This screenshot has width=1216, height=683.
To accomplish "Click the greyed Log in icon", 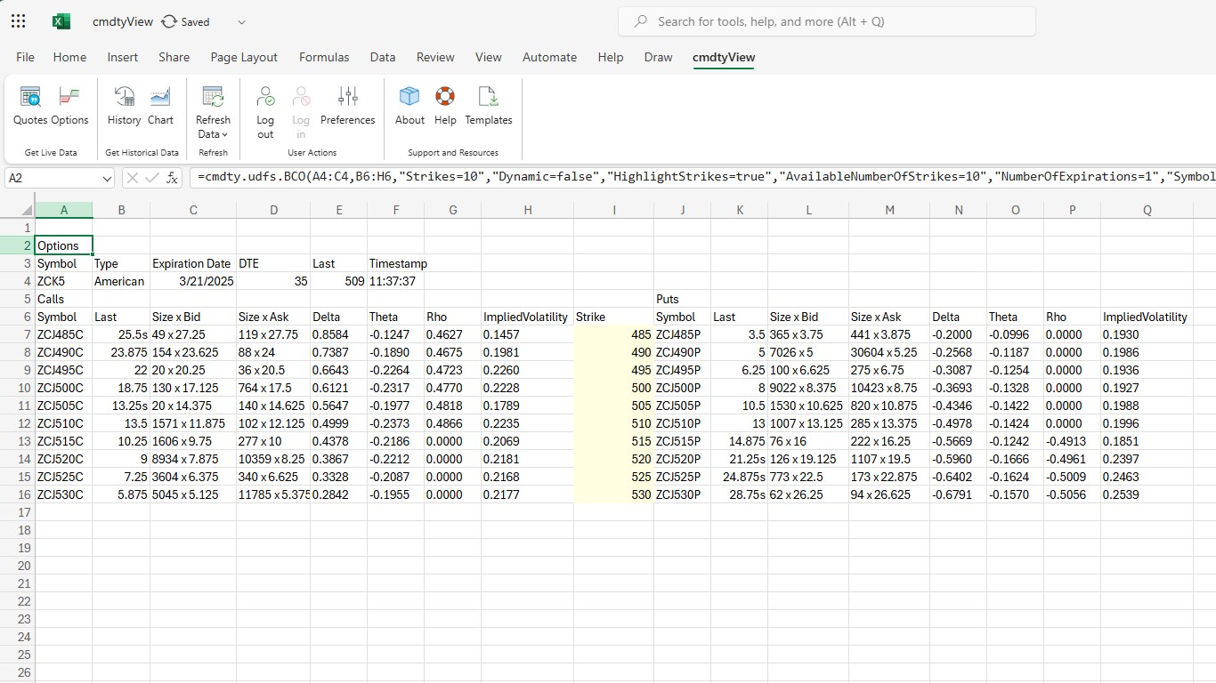I will tap(301, 96).
